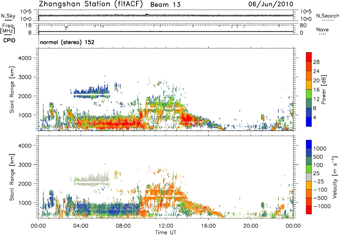The height and width of the screenshot is (235, 339).
Task: Click the red top of power colorbar
Action: (309, 57)
